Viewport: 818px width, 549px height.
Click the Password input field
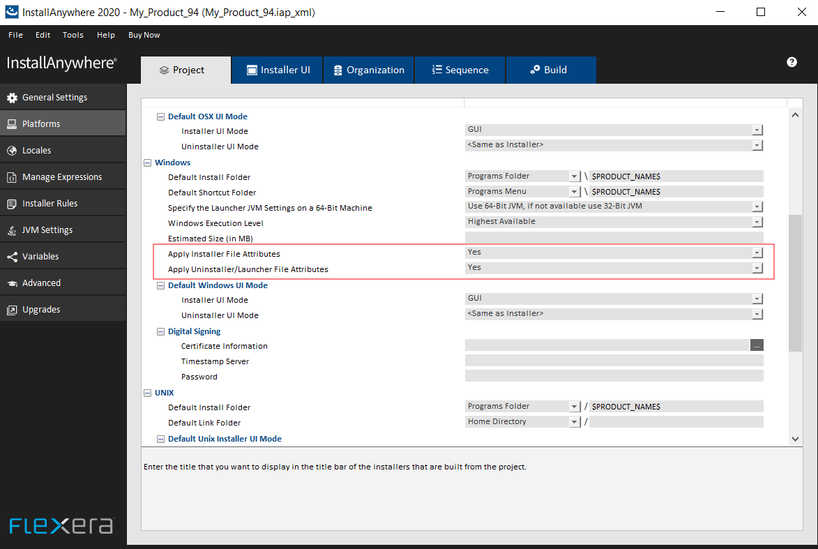coord(614,376)
